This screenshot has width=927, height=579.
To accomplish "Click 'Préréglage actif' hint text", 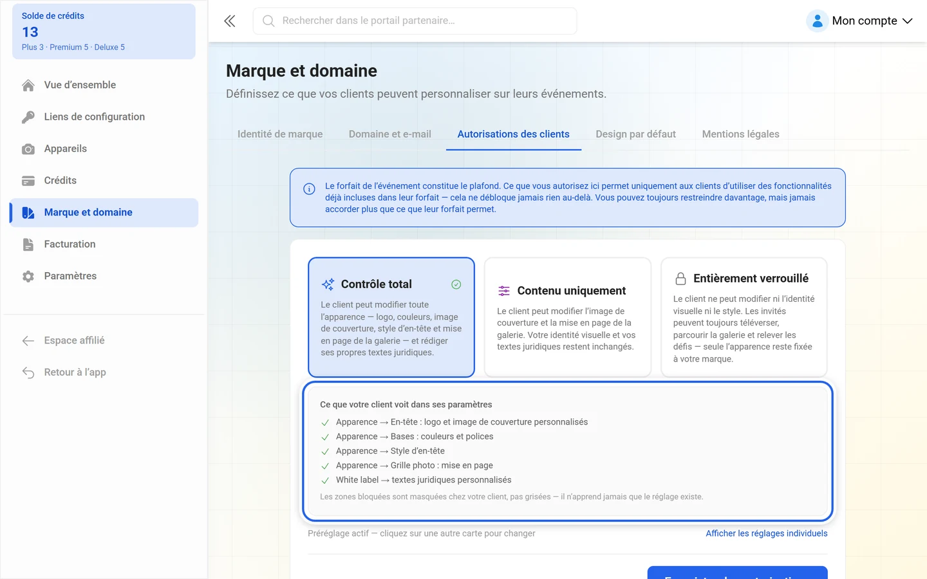I will [x=422, y=533].
